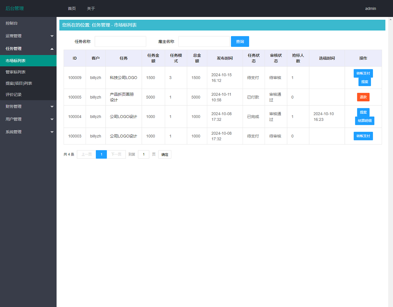Click the 共 4 条 total count
The image size is (393, 307).
click(69, 154)
